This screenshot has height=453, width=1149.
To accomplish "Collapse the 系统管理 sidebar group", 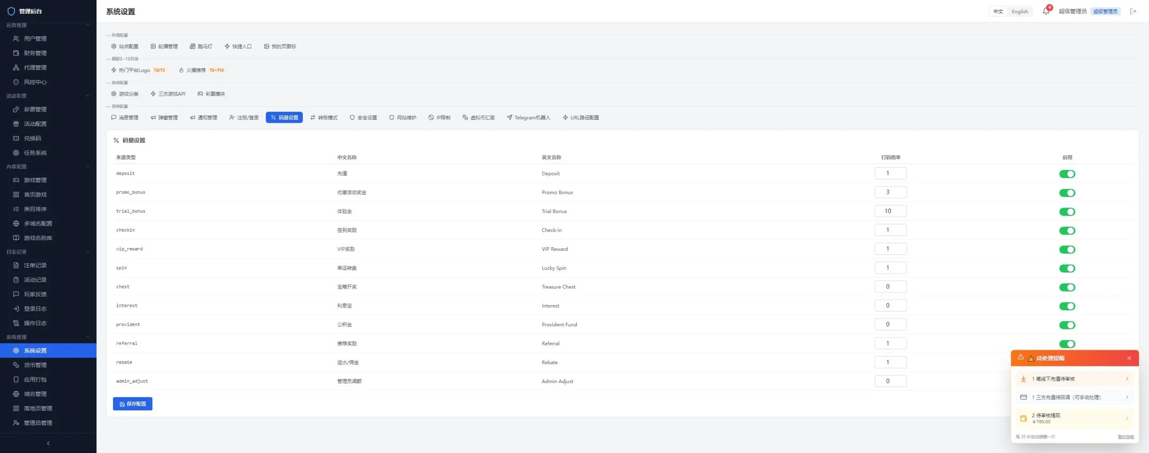I will point(48,337).
